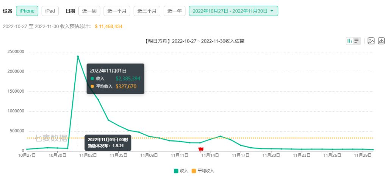The height and width of the screenshot is (178, 388).
Task: Toggle the 收入 legend series
Action: pos(181,171)
